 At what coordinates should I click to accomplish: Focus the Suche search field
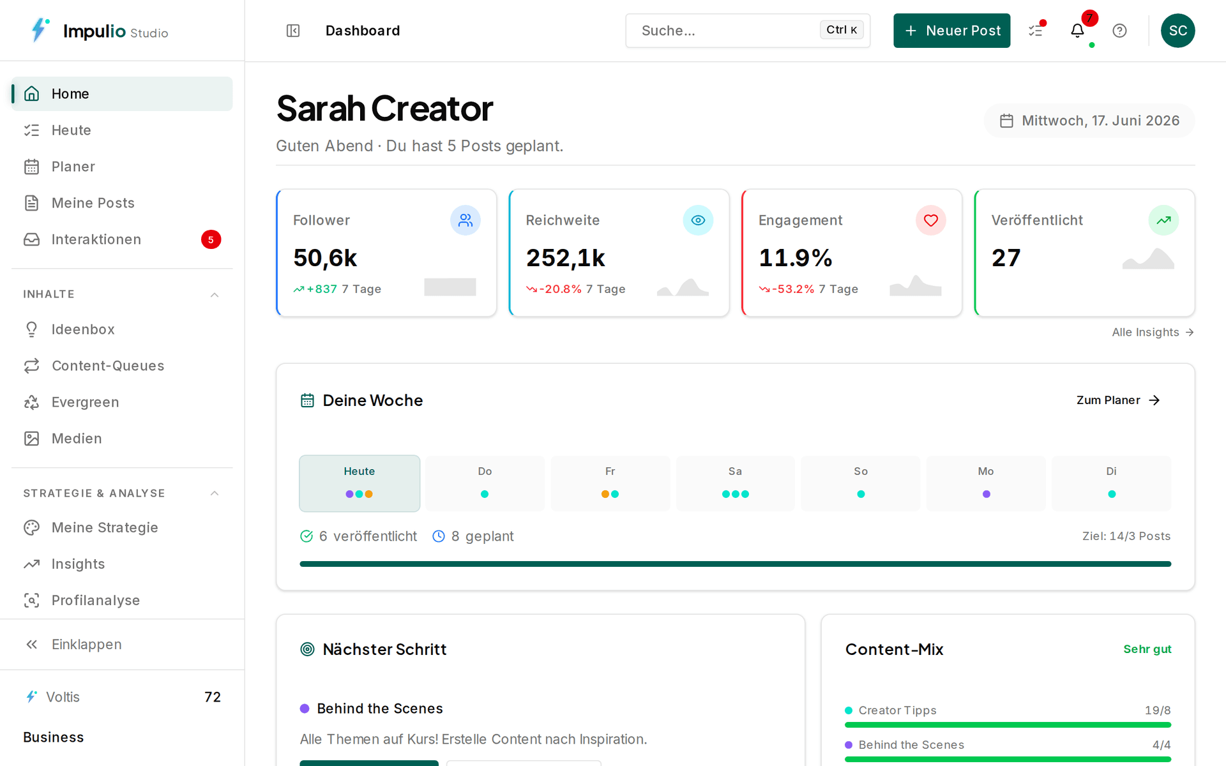pos(748,31)
